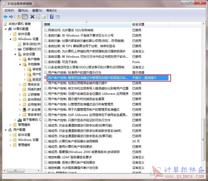This screenshot has height=181, width=208.
Task: Open the 操作(A) menu
Action: coord(23,10)
